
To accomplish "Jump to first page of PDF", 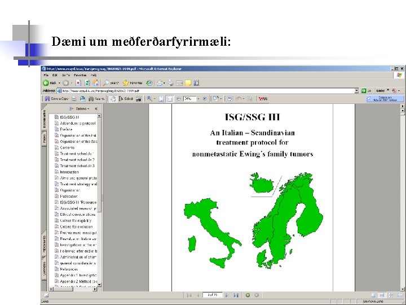I will coord(189,295).
